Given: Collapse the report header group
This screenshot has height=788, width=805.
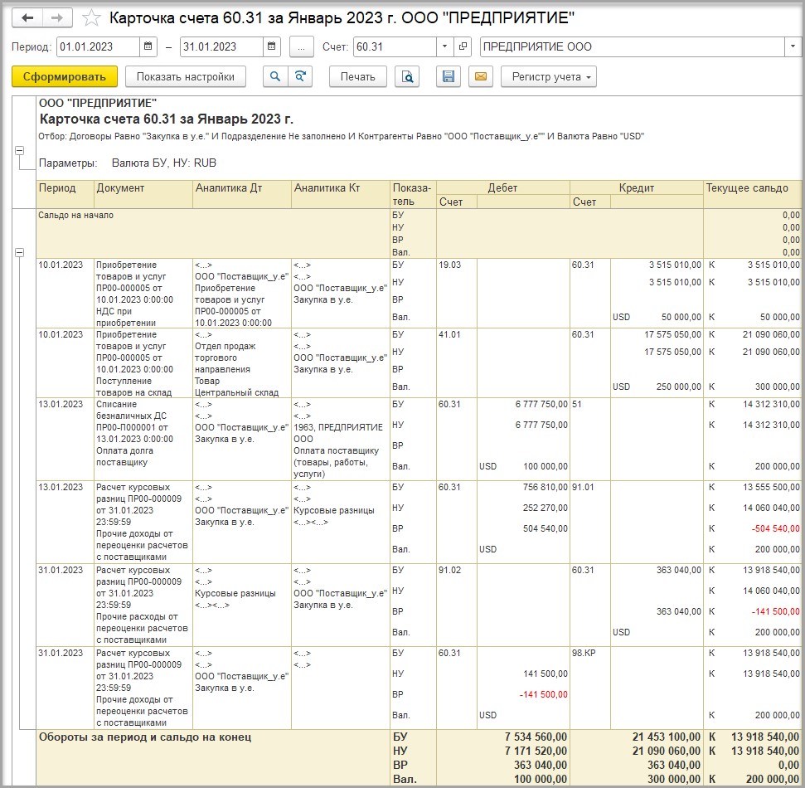Looking at the screenshot, I should (19, 151).
